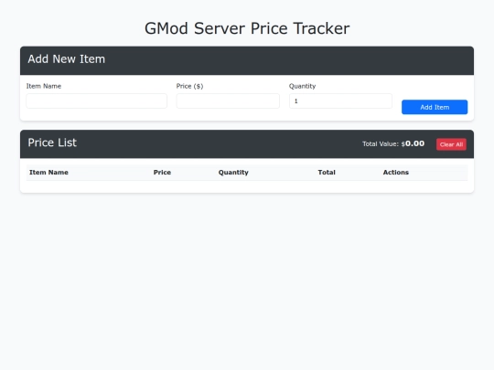Click the Total Value $0.00 text
This screenshot has height=370, width=494.
tap(393, 143)
